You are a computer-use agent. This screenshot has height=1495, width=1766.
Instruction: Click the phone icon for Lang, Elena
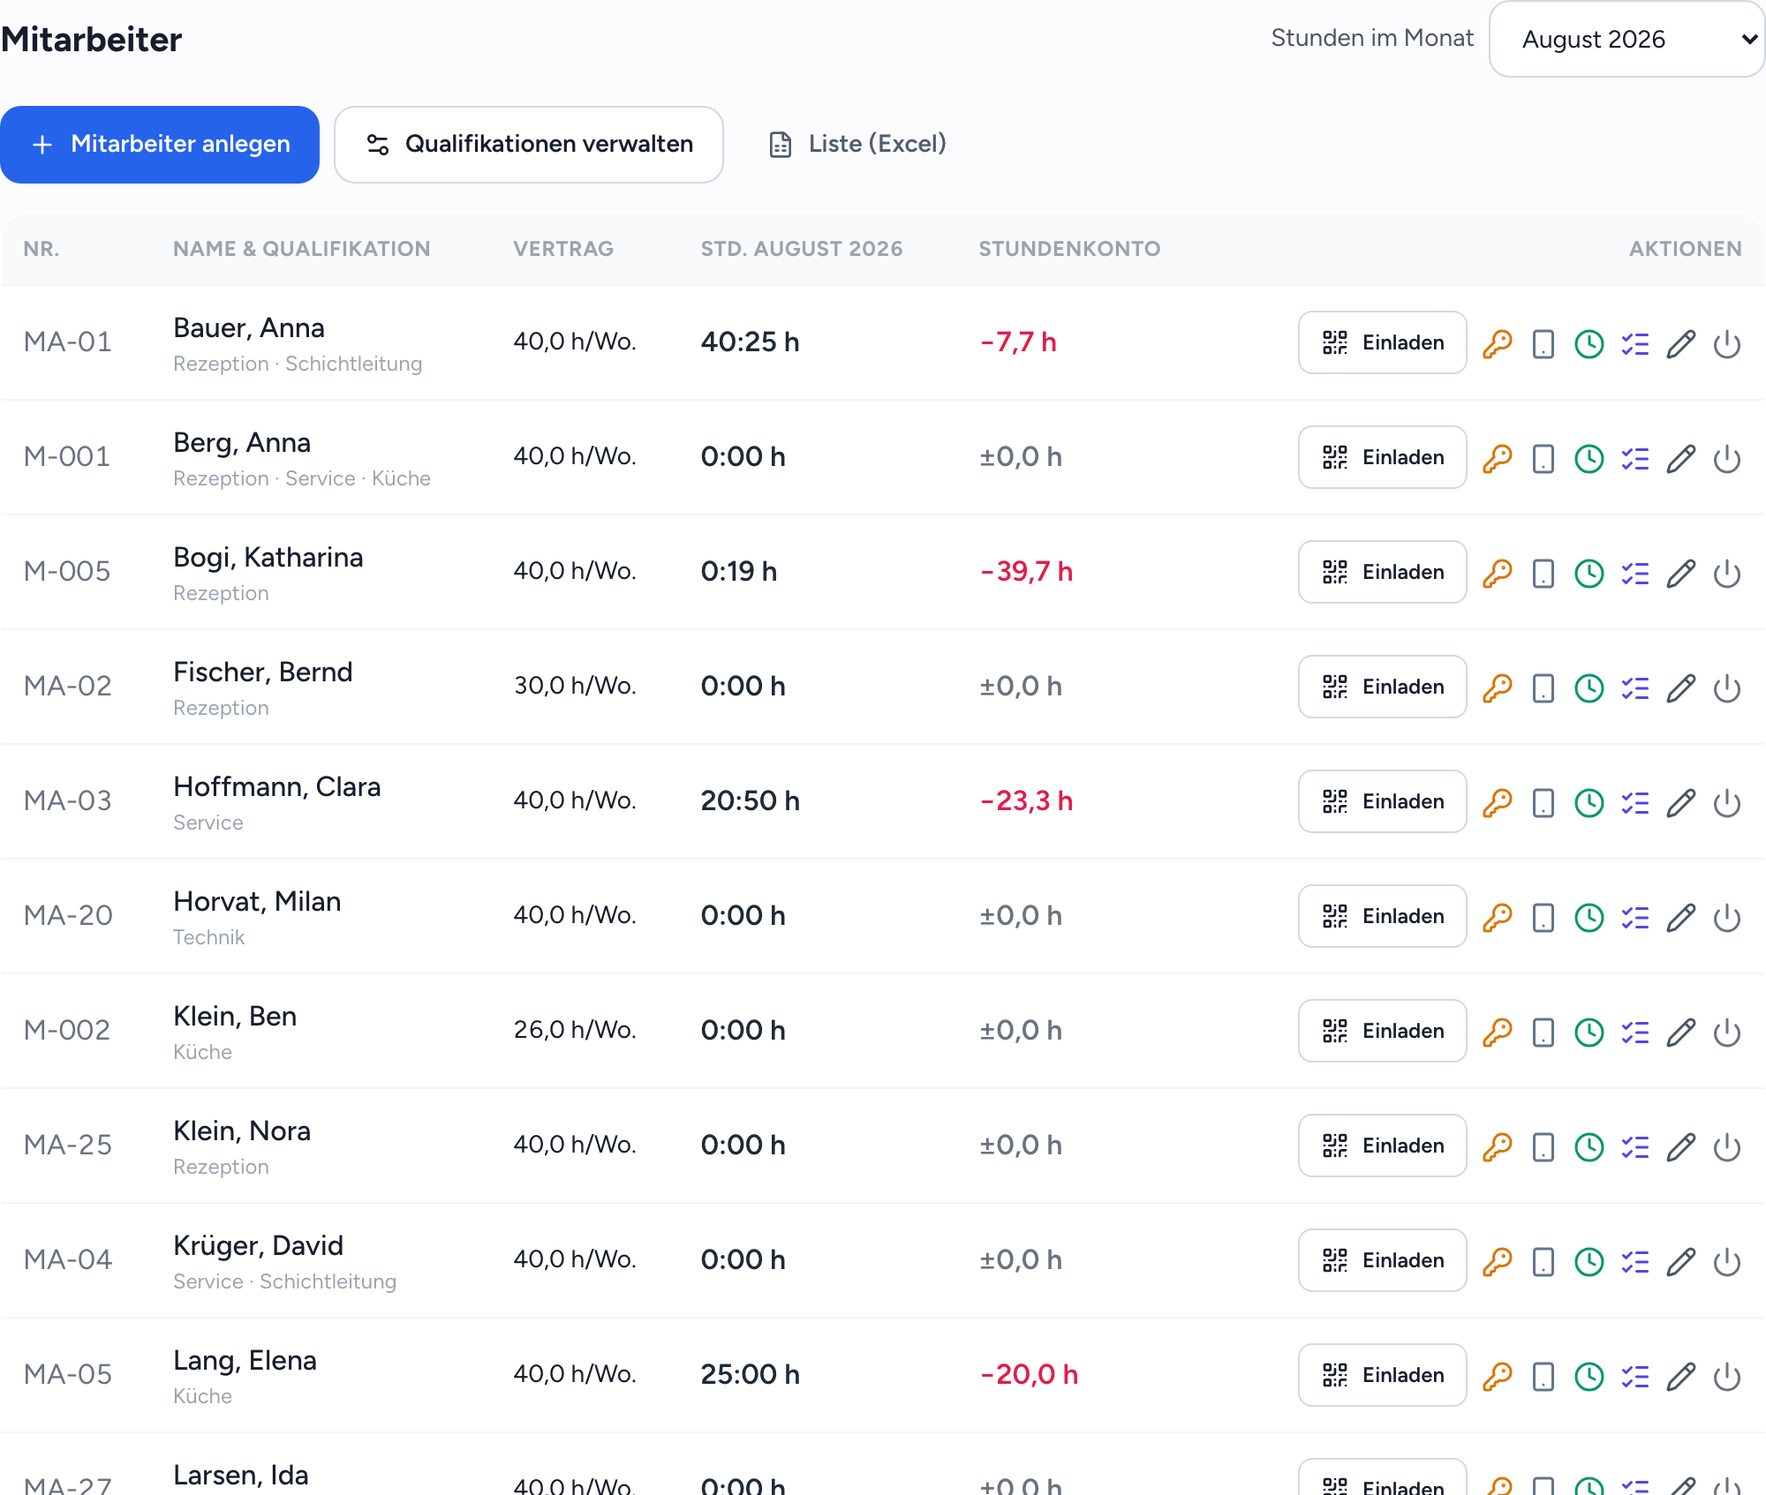pyautogui.click(x=1543, y=1376)
